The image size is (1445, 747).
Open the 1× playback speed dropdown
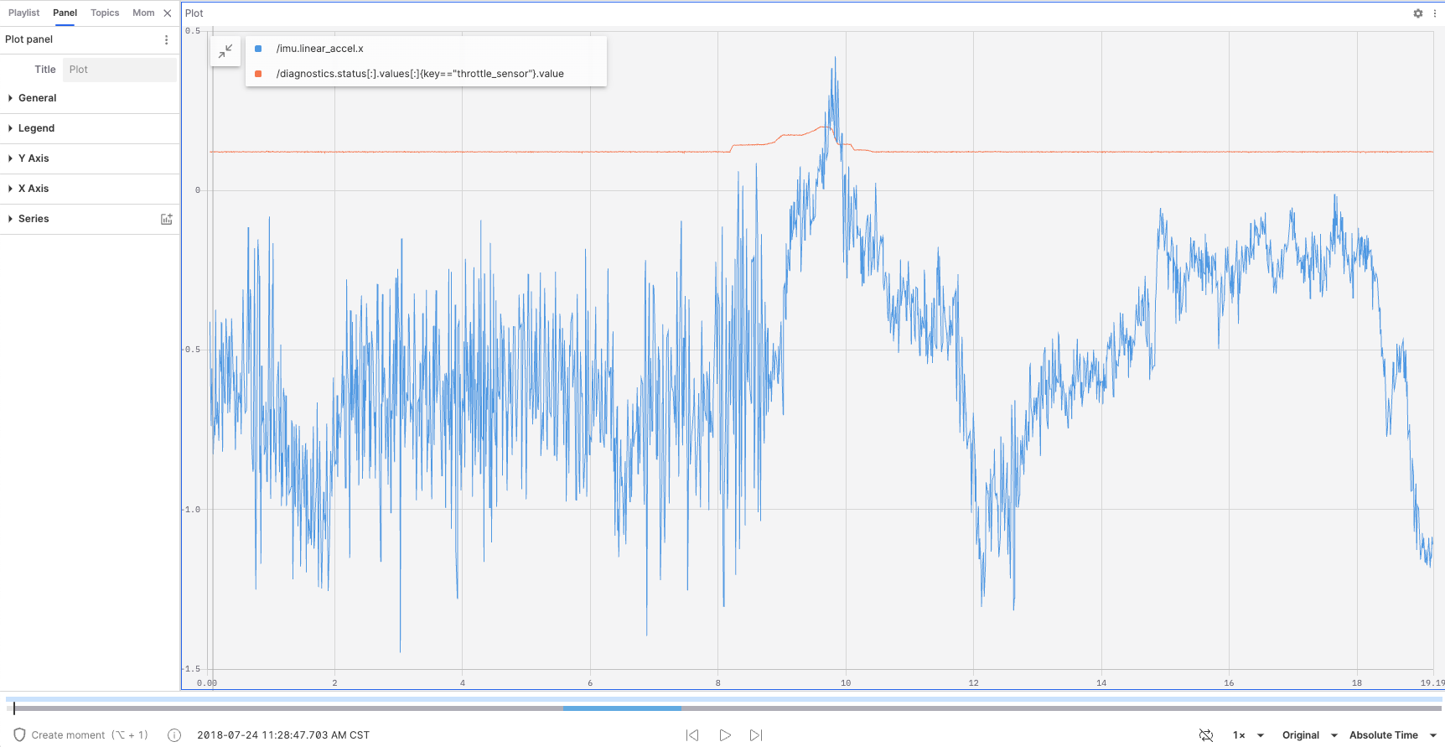coord(1248,735)
